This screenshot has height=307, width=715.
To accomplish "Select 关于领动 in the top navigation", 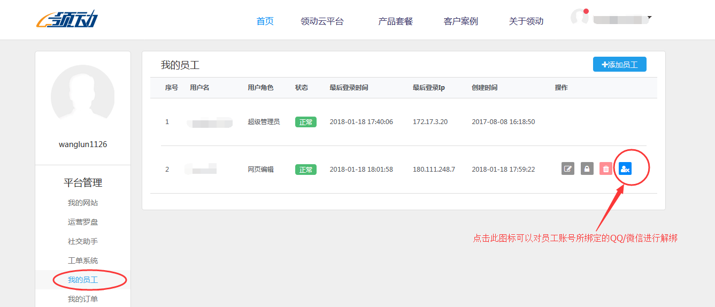I will click(526, 21).
